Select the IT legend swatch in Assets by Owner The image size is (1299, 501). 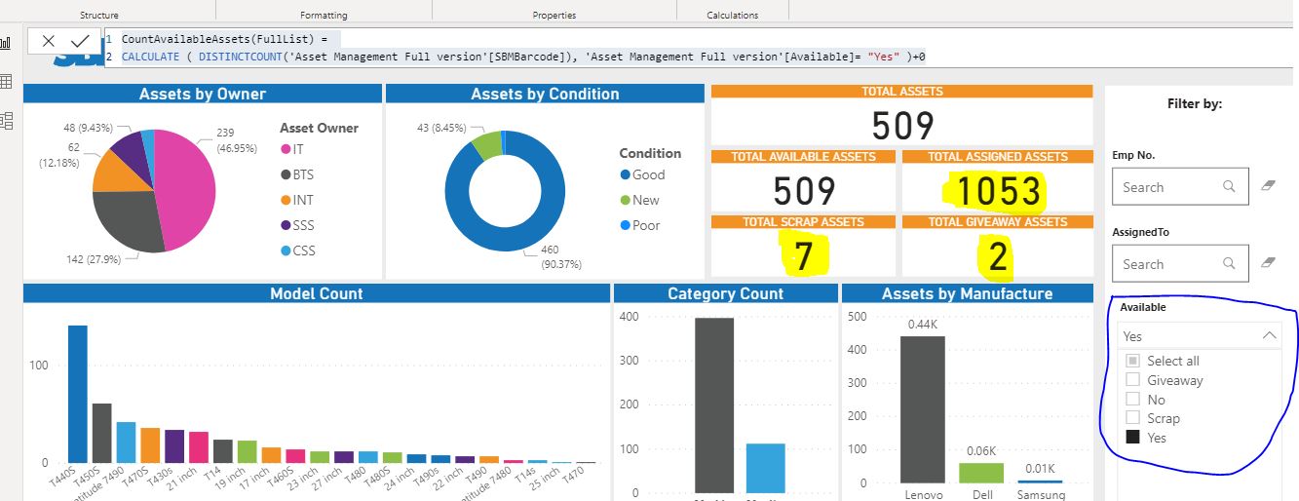(286, 149)
